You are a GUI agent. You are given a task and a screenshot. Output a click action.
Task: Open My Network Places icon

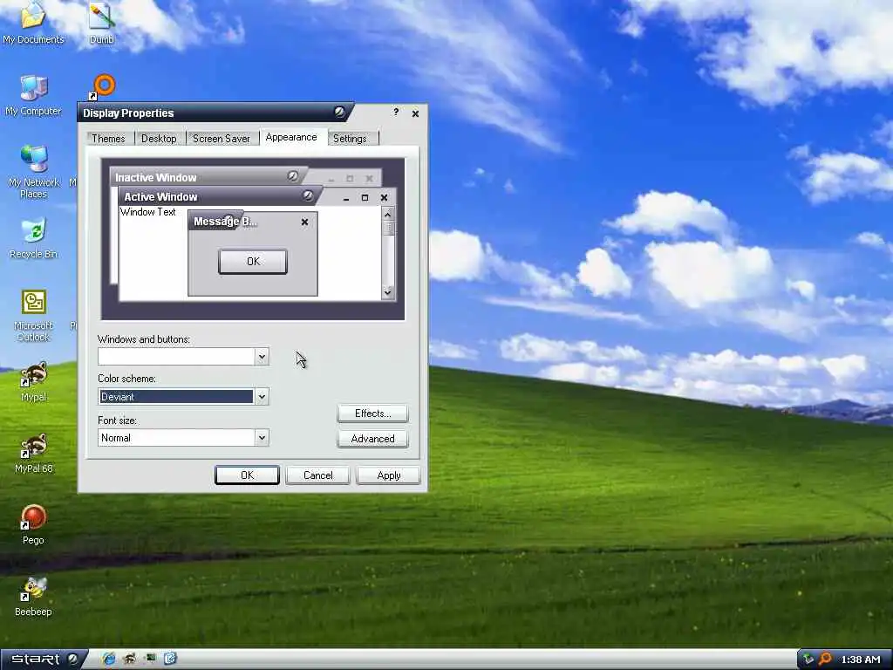[x=34, y=172]
